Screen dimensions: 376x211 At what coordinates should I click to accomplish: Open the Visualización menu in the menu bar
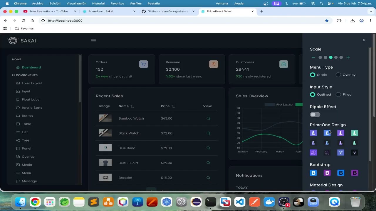coord(76,4)
